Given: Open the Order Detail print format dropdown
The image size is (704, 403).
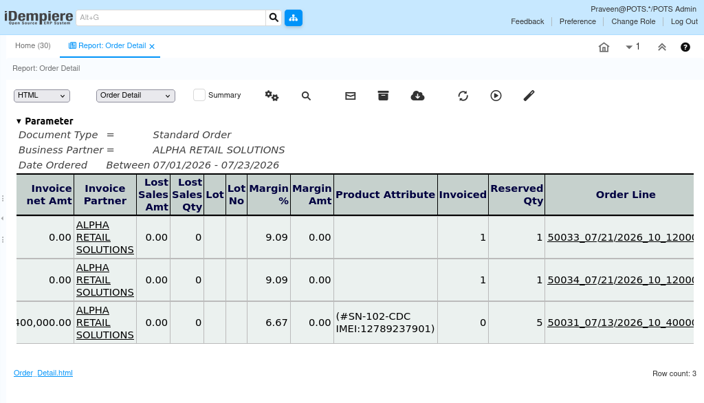Looking at the screenshot, I should [x=135, y=96].
